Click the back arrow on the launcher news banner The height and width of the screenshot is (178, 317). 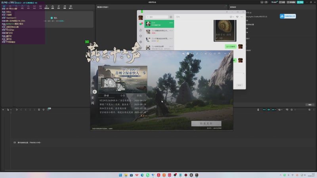click(95, 92)
